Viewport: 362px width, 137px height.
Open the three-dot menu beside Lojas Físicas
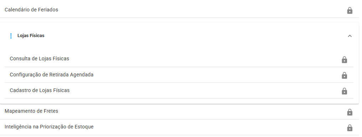pos(11,36)
